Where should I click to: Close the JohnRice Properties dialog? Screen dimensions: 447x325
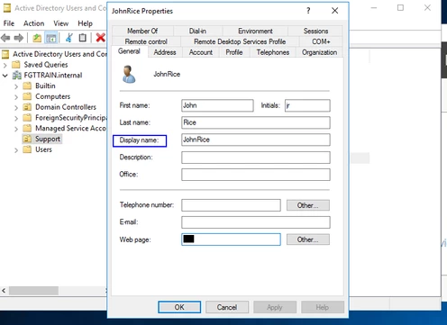pyautogui.click(x=334, y=11)
